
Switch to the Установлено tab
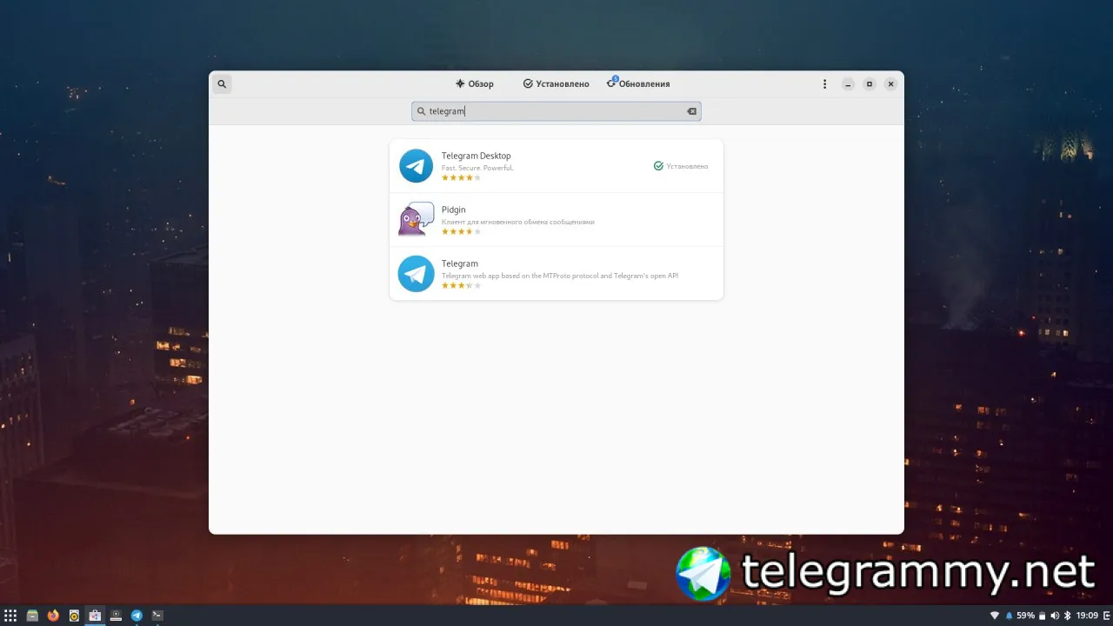(556, 84)
